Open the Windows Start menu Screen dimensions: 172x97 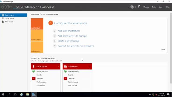3,95
